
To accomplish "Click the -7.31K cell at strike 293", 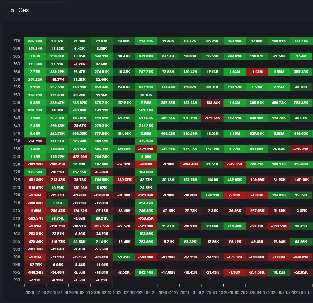I will (x=35, y=280).
